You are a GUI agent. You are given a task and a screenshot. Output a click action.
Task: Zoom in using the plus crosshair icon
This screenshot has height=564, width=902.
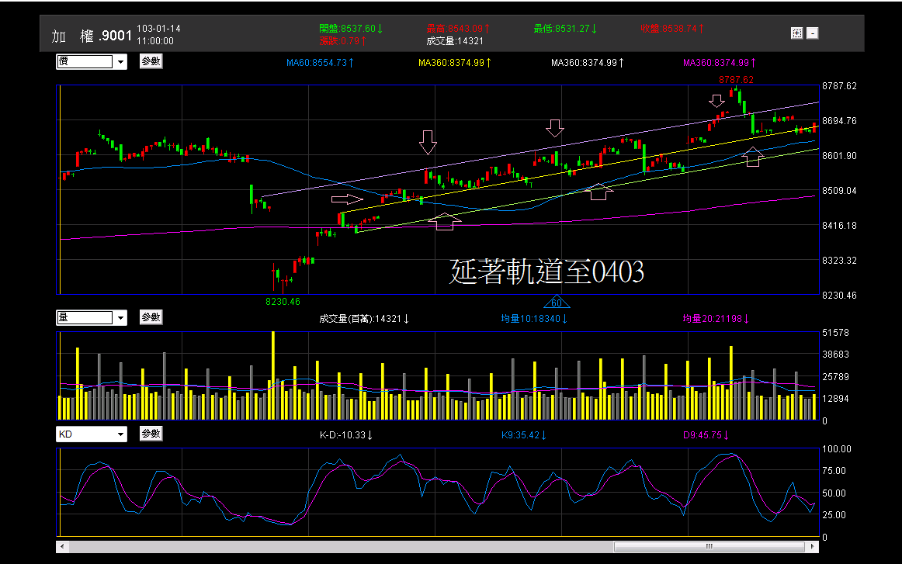796,33
